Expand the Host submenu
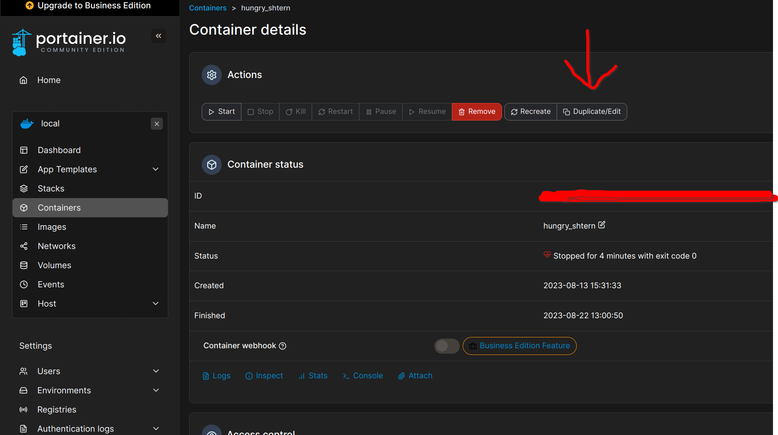The height and width of the screenshot is (435, 778). pos(156,304)
